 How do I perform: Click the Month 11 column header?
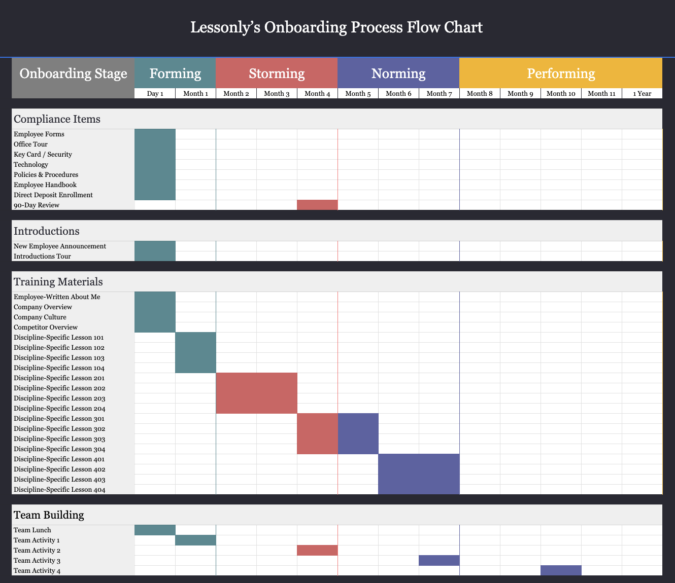602,93
